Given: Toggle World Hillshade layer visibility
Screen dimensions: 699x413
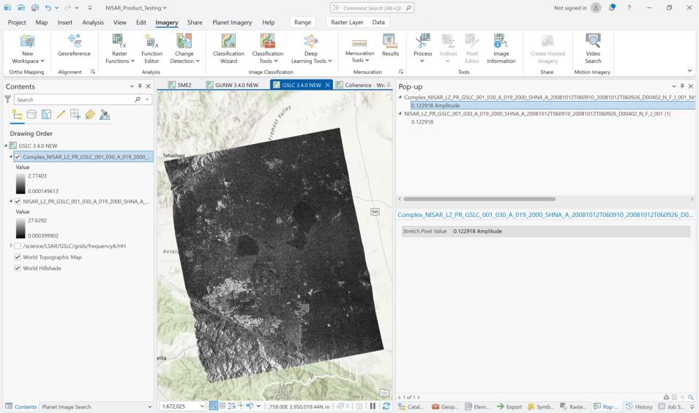Looking at the screenshot, I should [x=18, y=268].
